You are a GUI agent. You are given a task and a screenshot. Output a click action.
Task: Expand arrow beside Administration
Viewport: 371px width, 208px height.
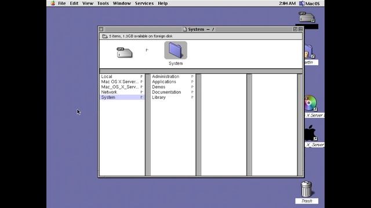click(192, 76)
